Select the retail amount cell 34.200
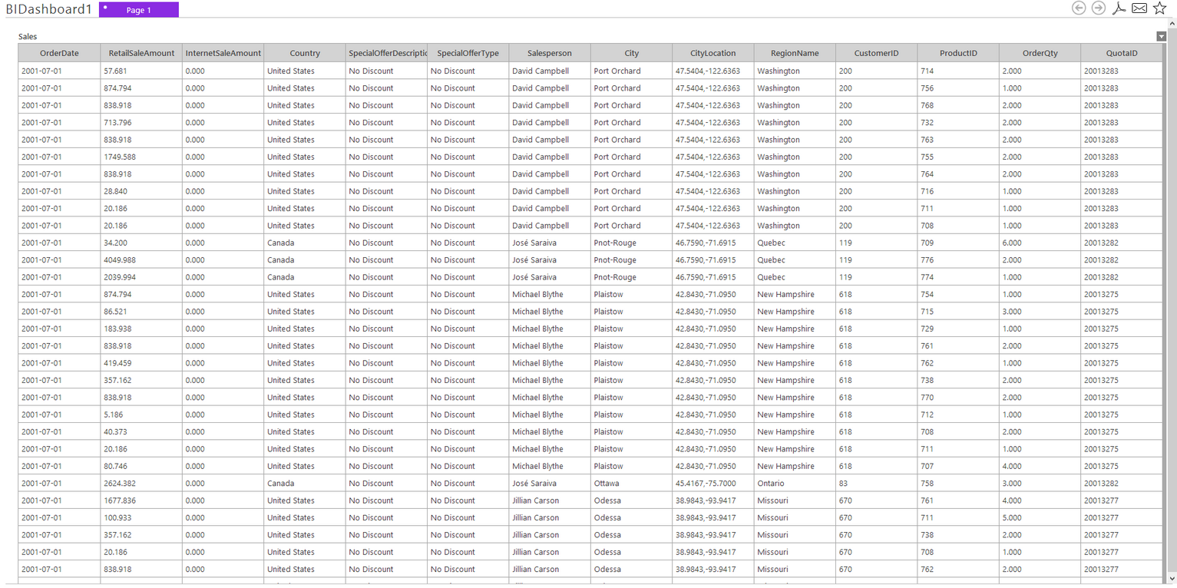1177x588 pixels. click(x=141, y=243)
